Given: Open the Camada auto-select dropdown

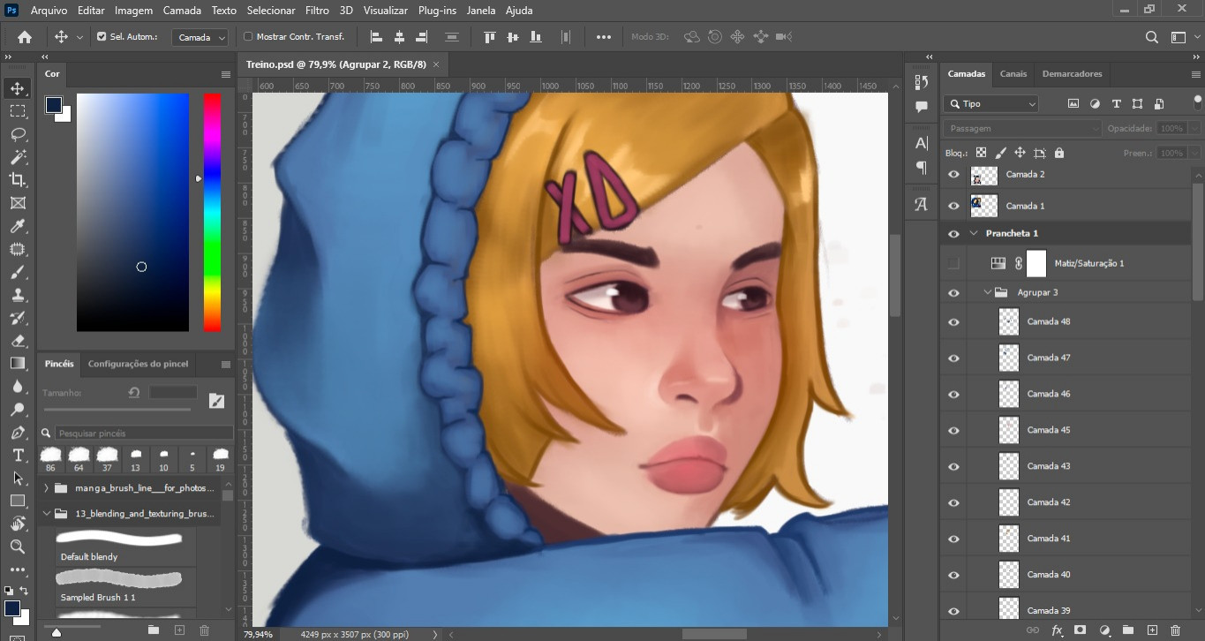Looking at the screenshot, I should point(200,37).
